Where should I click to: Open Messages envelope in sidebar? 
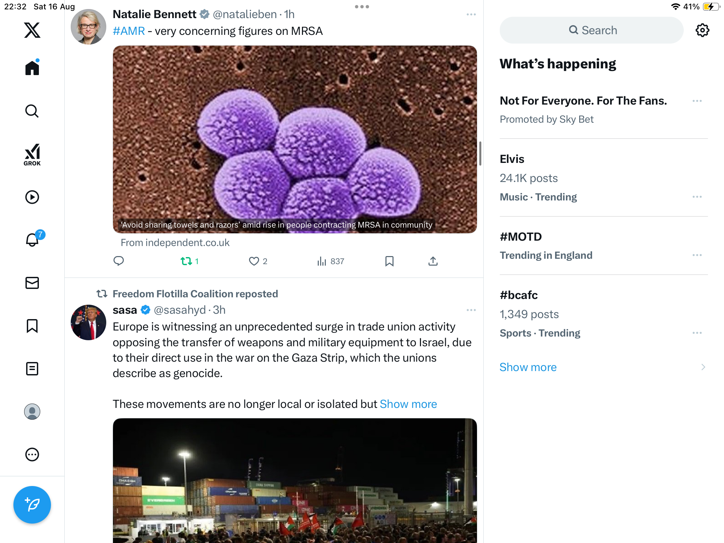click(x=32, y=283)
